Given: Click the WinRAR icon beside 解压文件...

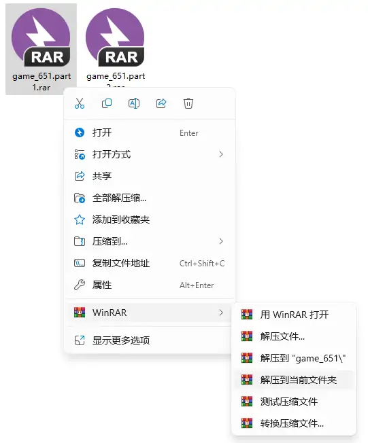Looking at the screenshot, I should tap(247, 336).
